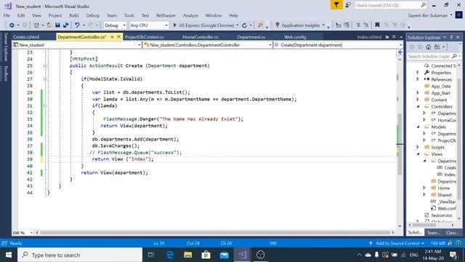This screenshot has height=262, width=465.
Task: Click the Undo arrow icon
Action: [77, 25]
